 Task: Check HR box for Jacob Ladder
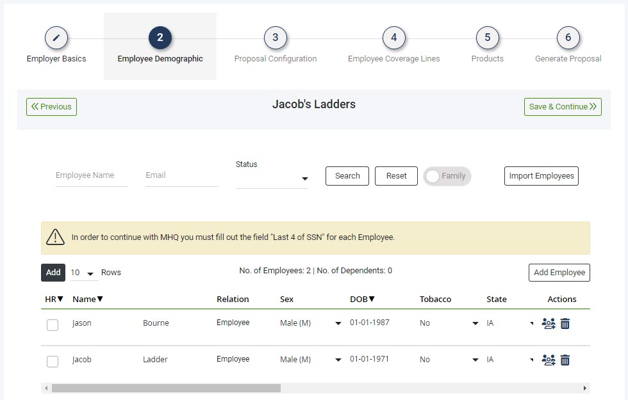[53, 361]
